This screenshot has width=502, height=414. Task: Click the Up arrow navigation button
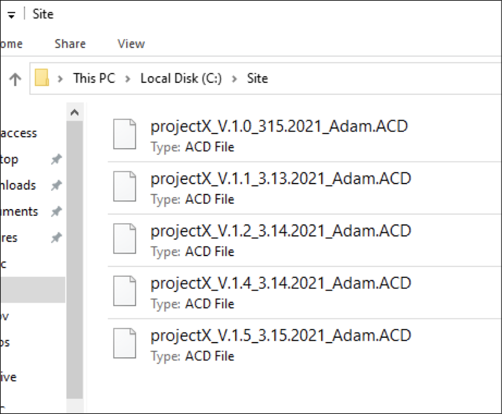click(x=15, y=79)
